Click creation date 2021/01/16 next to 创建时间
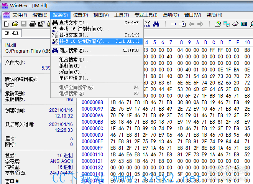This screenshot has width=253, height=184. click(61, 110)
